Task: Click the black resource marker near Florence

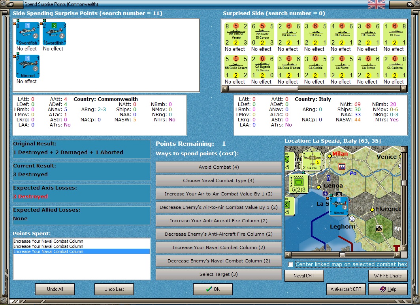Action: click(x=379, y=229)
